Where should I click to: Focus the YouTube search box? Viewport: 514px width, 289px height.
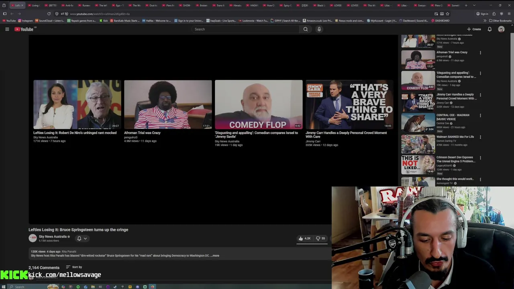[246, 29]
